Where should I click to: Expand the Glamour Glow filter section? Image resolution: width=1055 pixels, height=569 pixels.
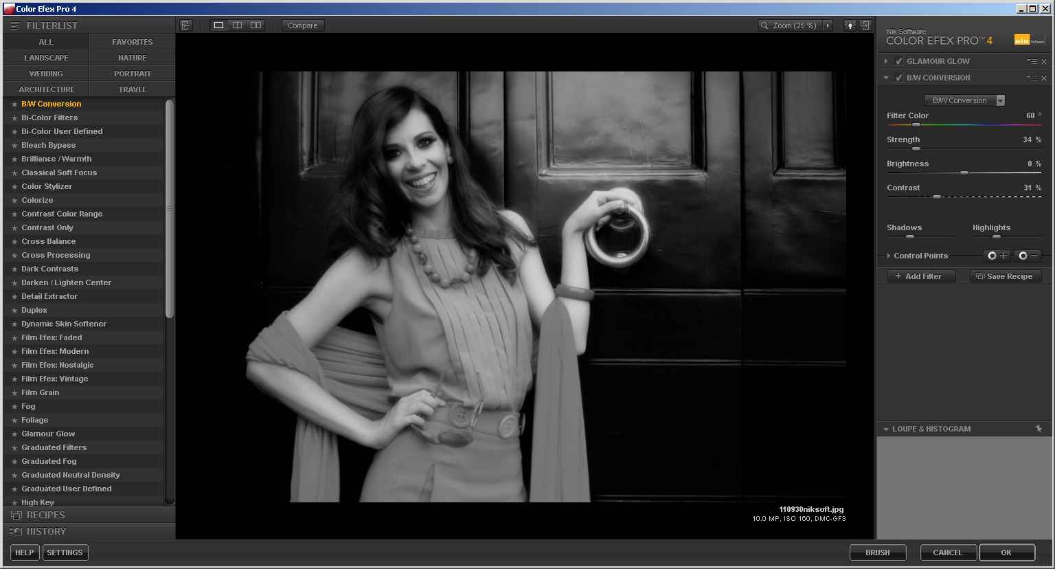[x=886, y=61]
